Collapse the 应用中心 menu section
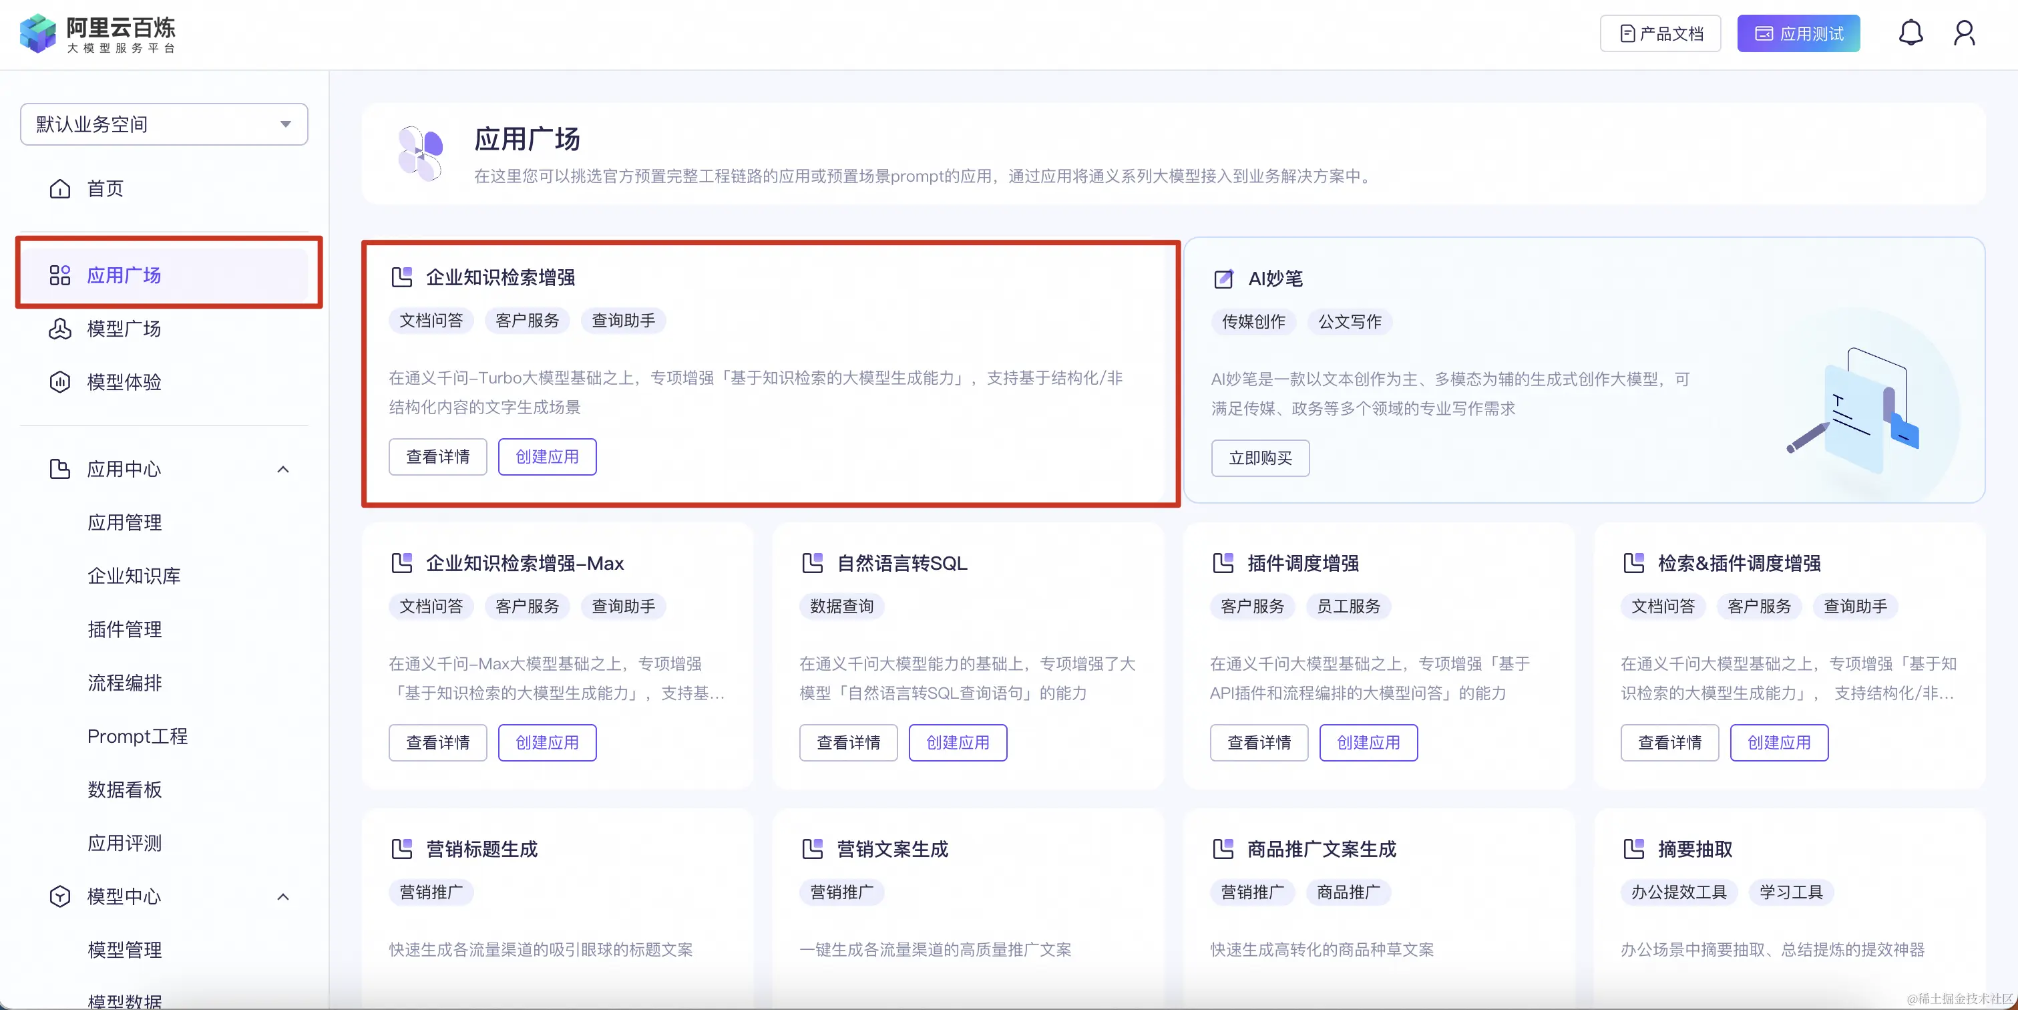The image size is (2018, 1010). point(283,470)
